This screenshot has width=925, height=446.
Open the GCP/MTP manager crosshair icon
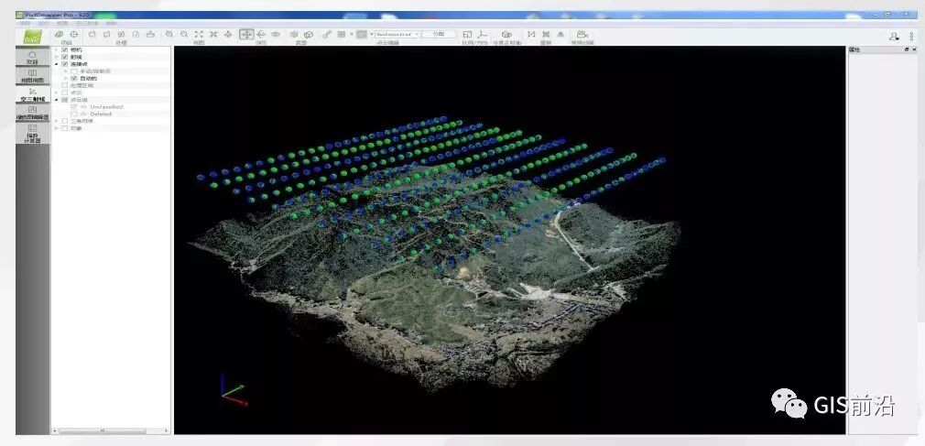click(x=74, y=35)
